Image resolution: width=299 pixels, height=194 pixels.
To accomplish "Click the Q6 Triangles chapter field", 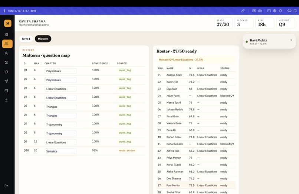I will coord(60,116).
